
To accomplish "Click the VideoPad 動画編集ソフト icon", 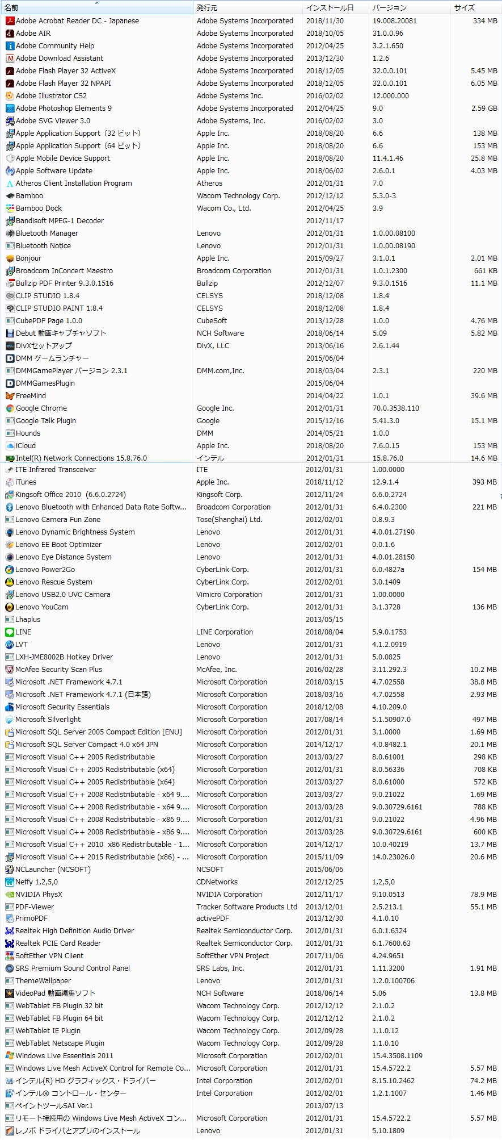I will click(x=9, y=993).
